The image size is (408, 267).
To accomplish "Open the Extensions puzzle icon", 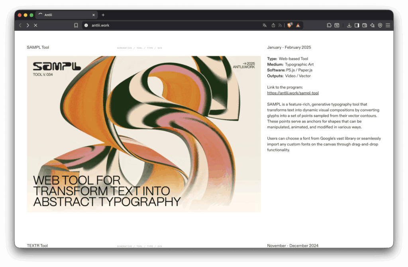I will 329,25.
